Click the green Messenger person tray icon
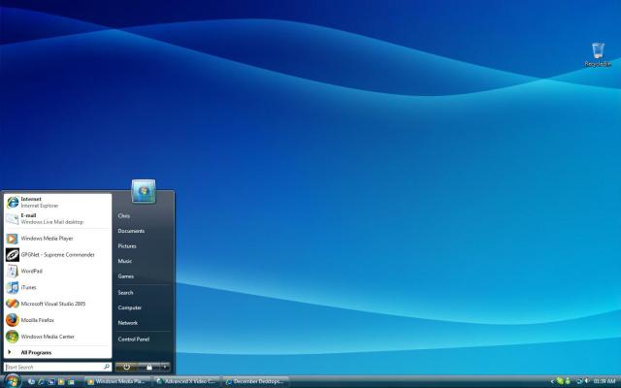 click(568, 380)
